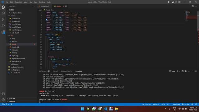Image resolution: width=199 pixels, height=112 pixels.
Task: Click Go Live in status bar
Action: coord(186,105)
